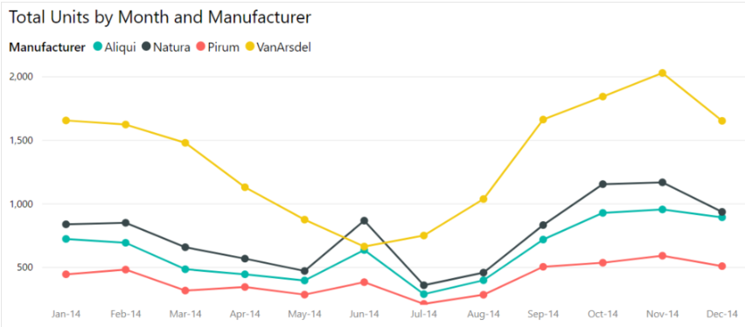Click the Aliqui teal legend marker
Viewport: 745px width, 327px height.
click(x=97, y=46)
